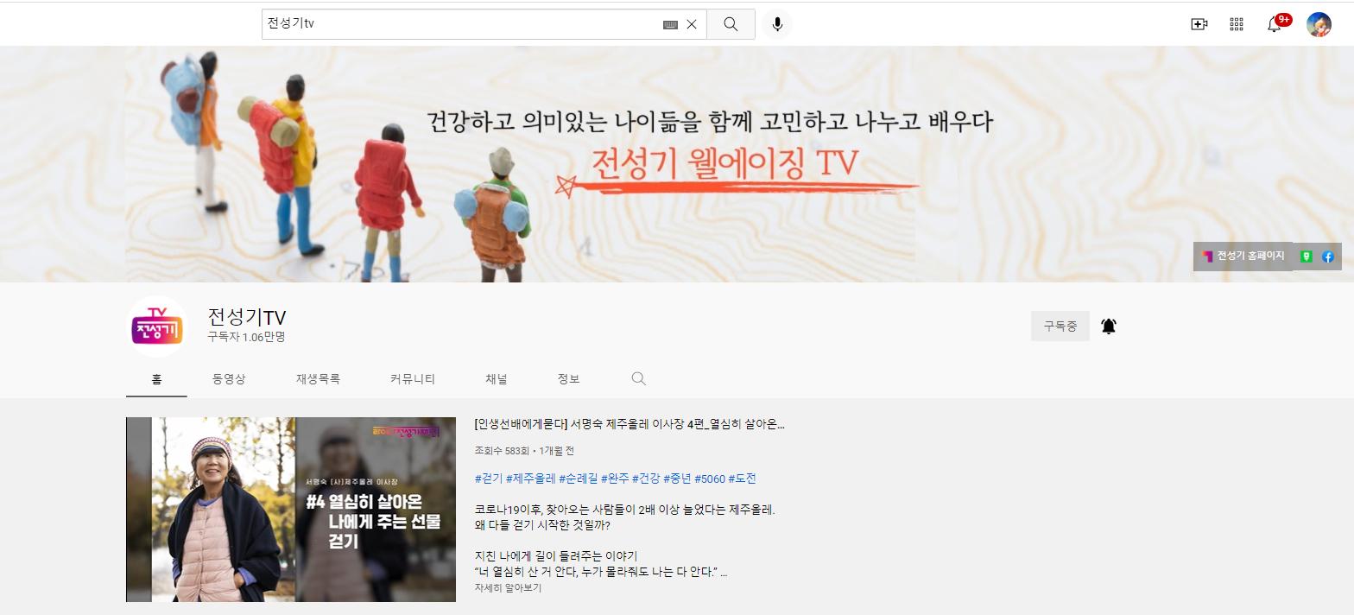1354x615 pixels.
Task: Open the notifications bell in header
Action: point(1275,23)
